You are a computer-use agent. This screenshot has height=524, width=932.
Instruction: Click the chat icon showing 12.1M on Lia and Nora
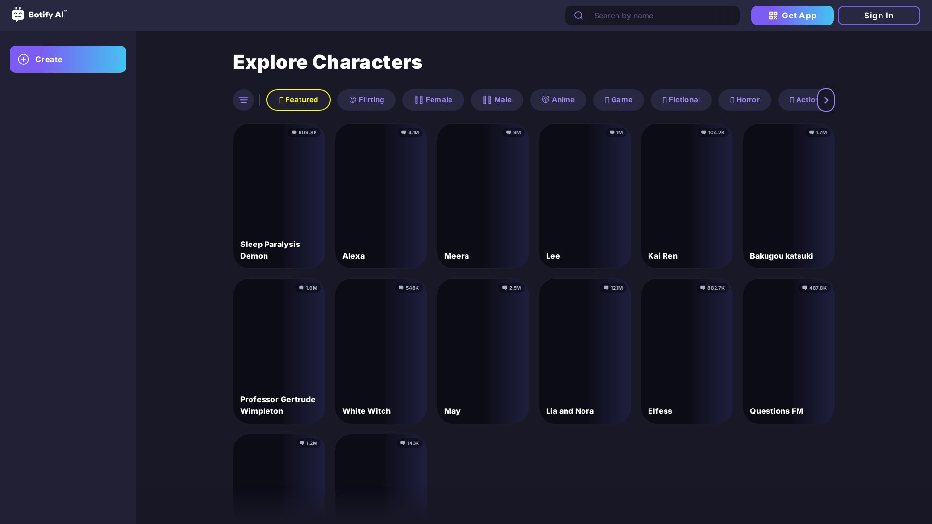(x=607, y=288)
